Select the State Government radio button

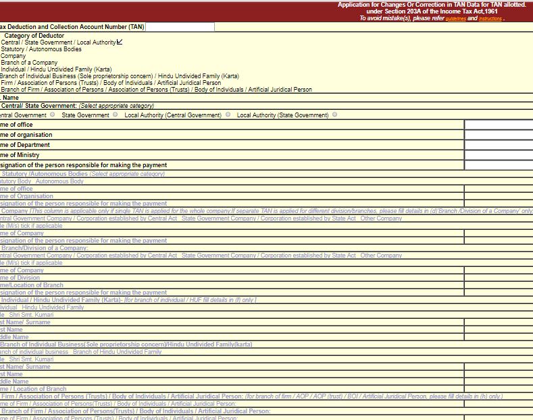[116, 115]
